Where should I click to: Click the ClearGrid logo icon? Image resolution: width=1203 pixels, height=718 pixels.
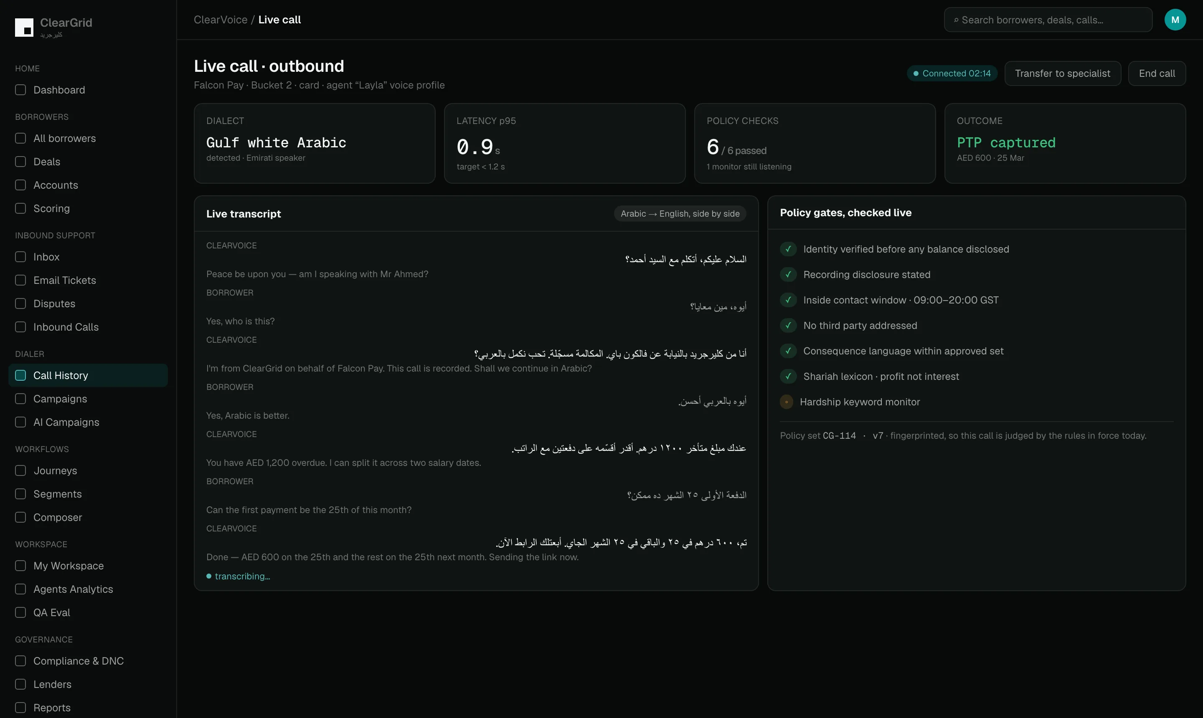click(24, 28)
